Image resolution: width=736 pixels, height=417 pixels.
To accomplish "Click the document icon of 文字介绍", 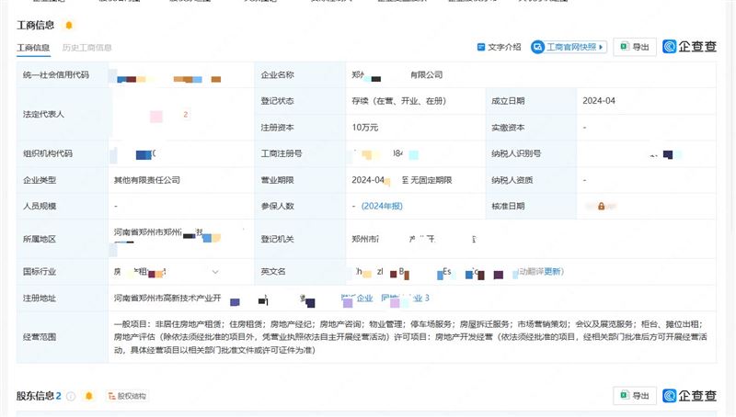I will (480, 47).
